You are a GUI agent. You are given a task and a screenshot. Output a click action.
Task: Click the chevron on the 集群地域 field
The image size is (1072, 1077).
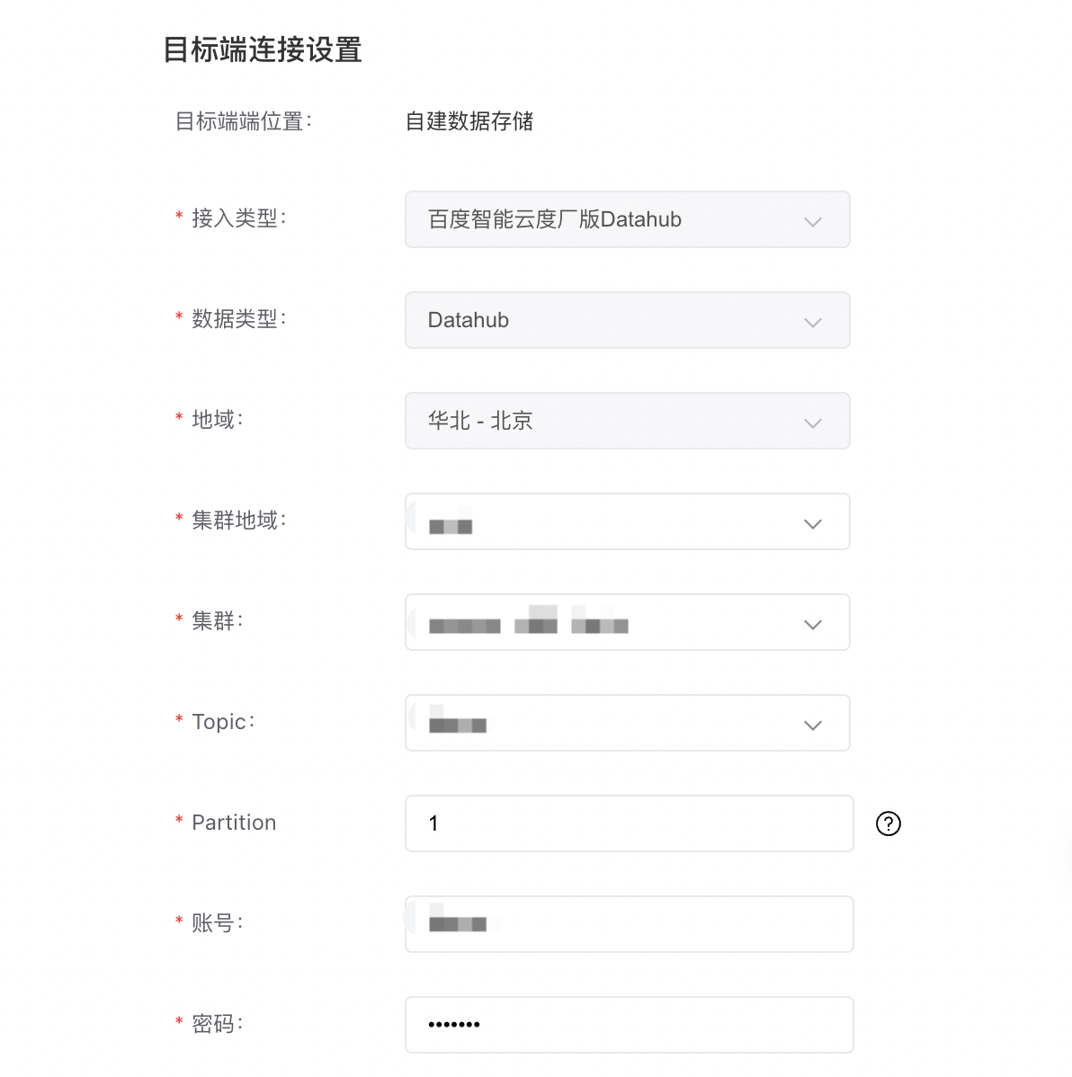[x=812, y=523]
